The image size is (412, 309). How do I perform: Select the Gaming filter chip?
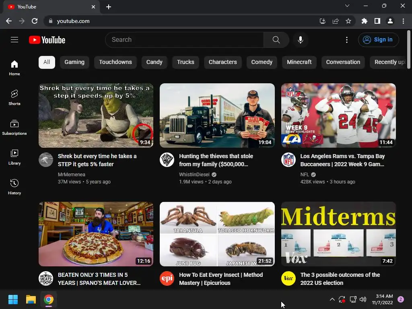[74, 62]
